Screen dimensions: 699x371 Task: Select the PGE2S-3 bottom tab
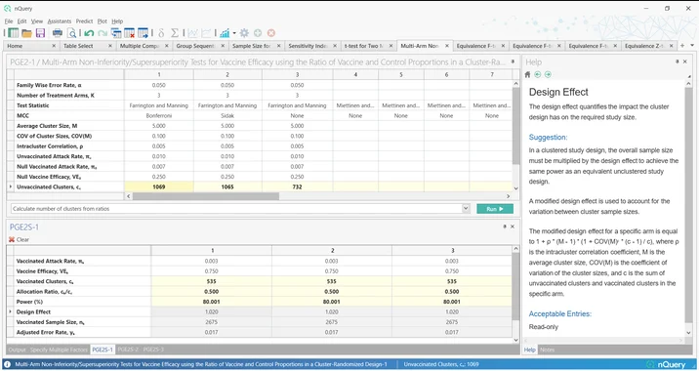point(153,350)
